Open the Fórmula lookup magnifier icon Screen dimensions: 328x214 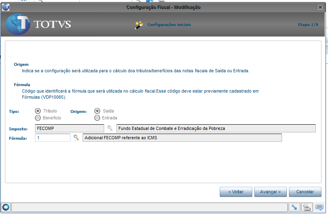click(76, 137)
